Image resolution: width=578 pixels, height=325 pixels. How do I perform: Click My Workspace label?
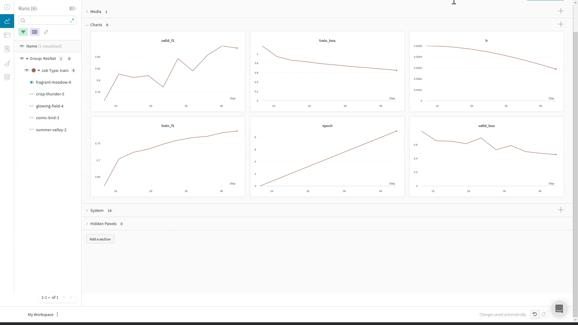tap(40, 314)
